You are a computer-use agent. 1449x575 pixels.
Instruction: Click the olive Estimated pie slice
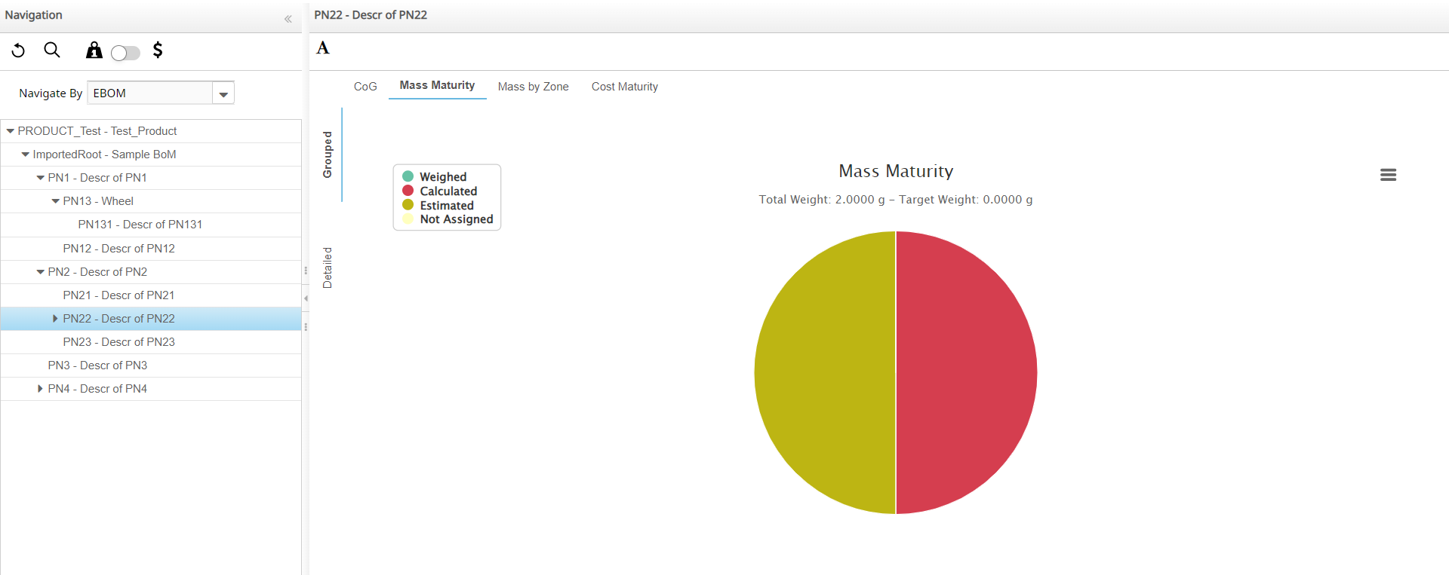click(825, 372)
